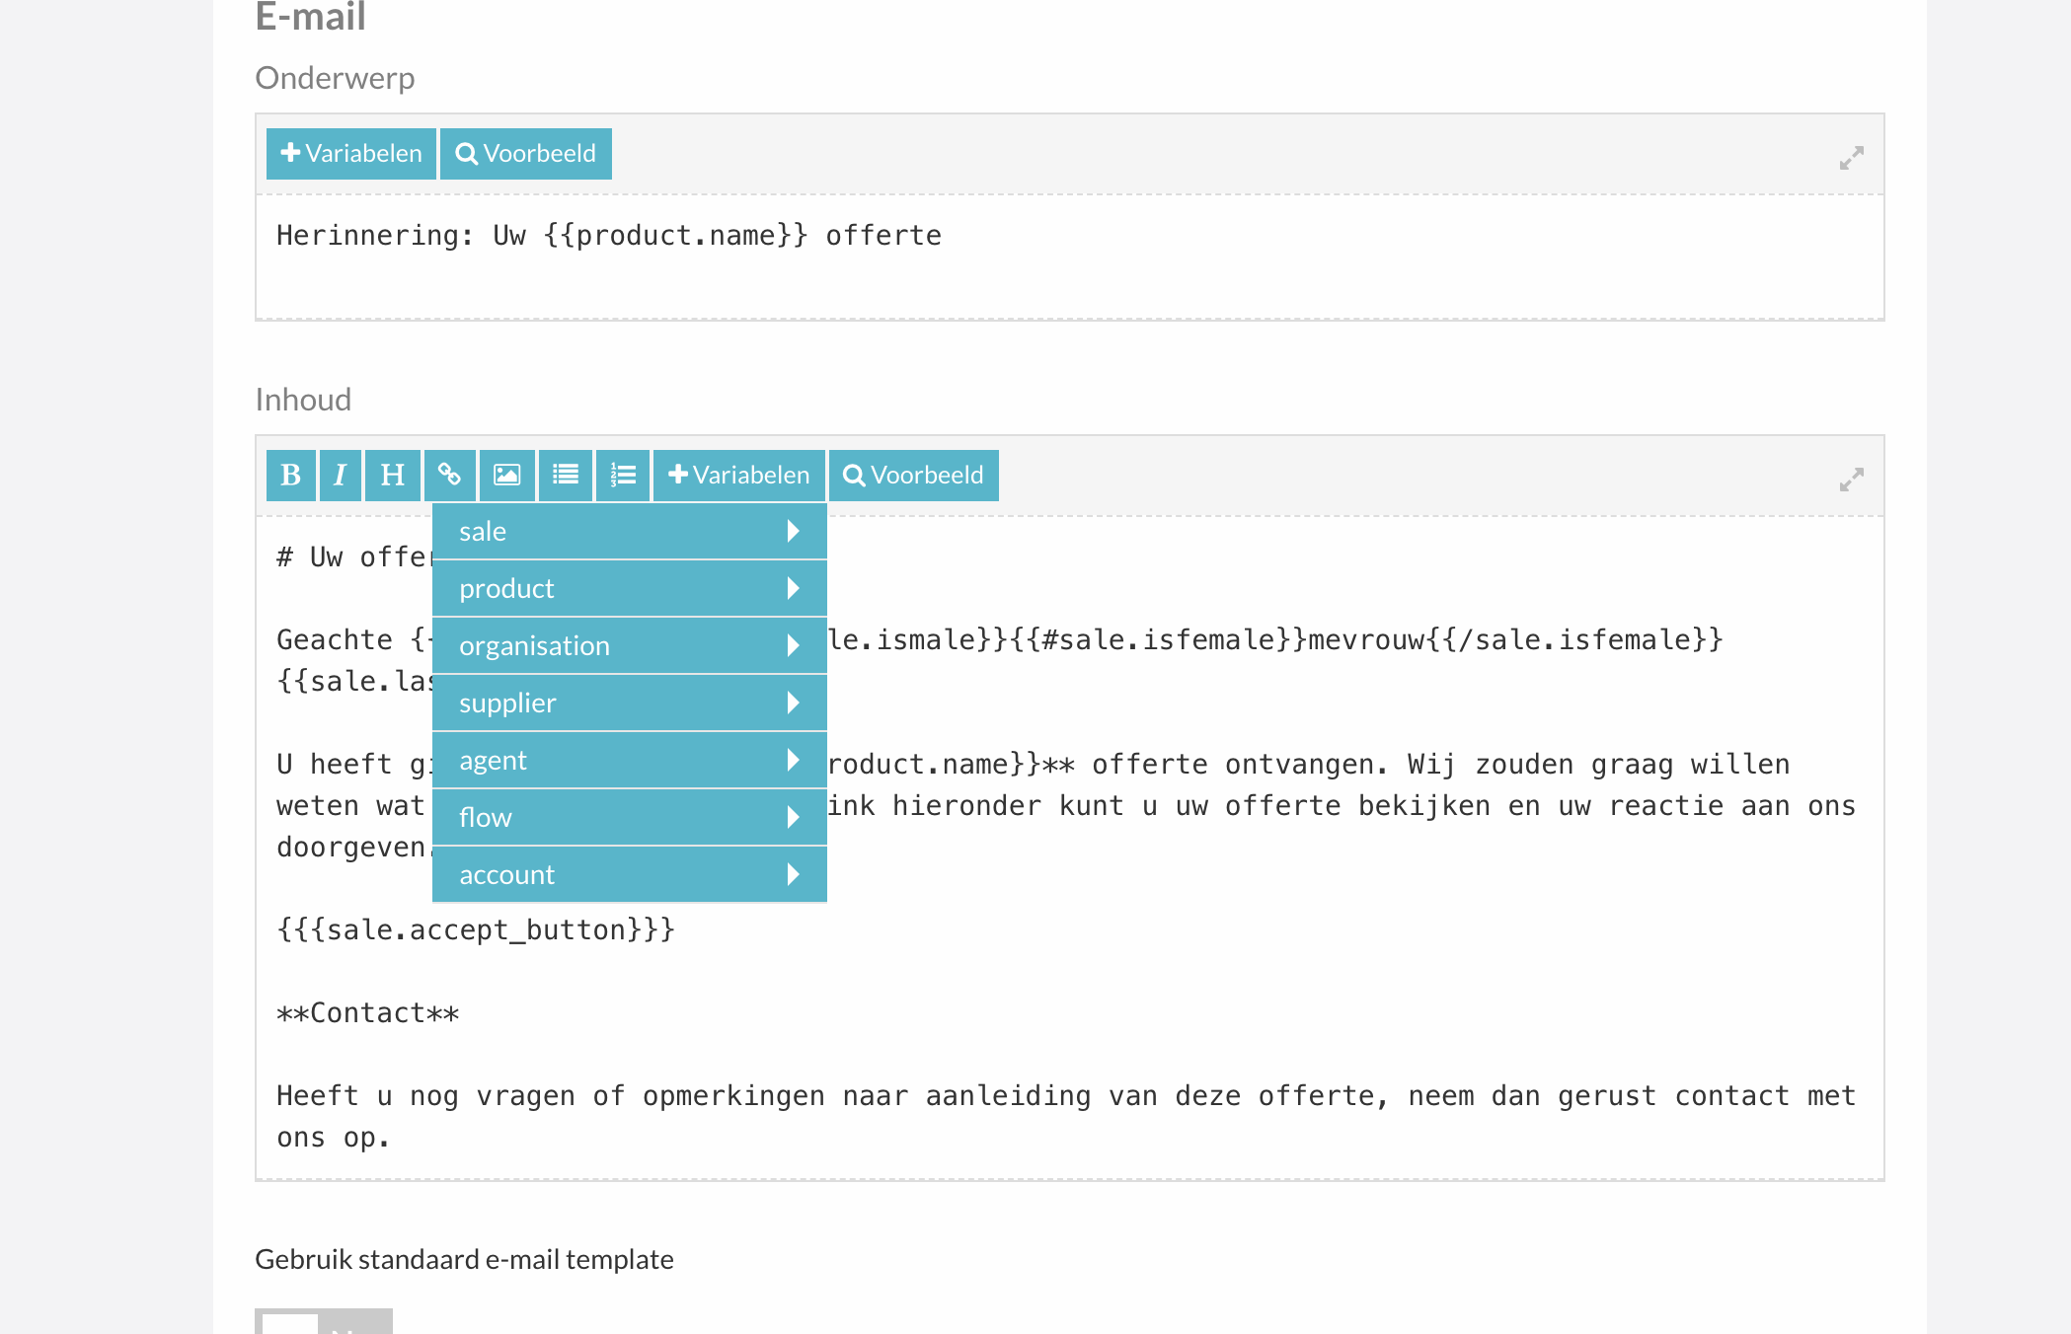The image size is (2071, 1334).
Task: Click into the Onderwerp subject text field
Action: pos(1068,257)
